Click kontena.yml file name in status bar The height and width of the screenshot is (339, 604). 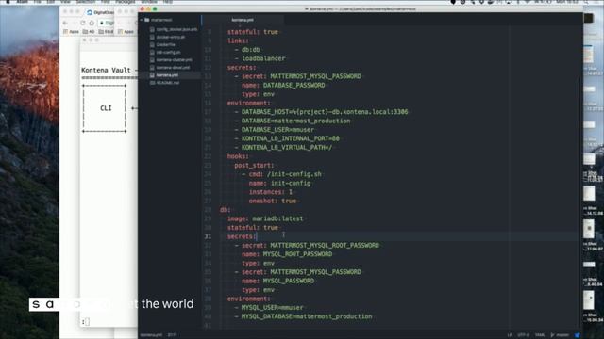click(x=151, y=335)
